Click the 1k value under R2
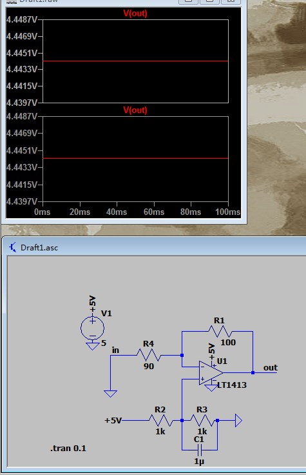306x475 pixels. click(160, 431)
